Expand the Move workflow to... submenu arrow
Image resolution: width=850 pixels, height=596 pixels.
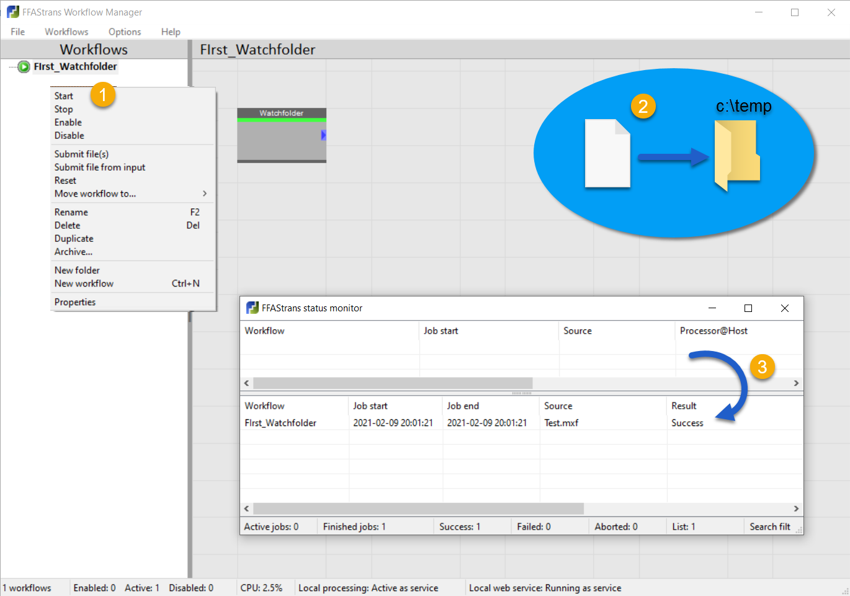click(205, 193)
